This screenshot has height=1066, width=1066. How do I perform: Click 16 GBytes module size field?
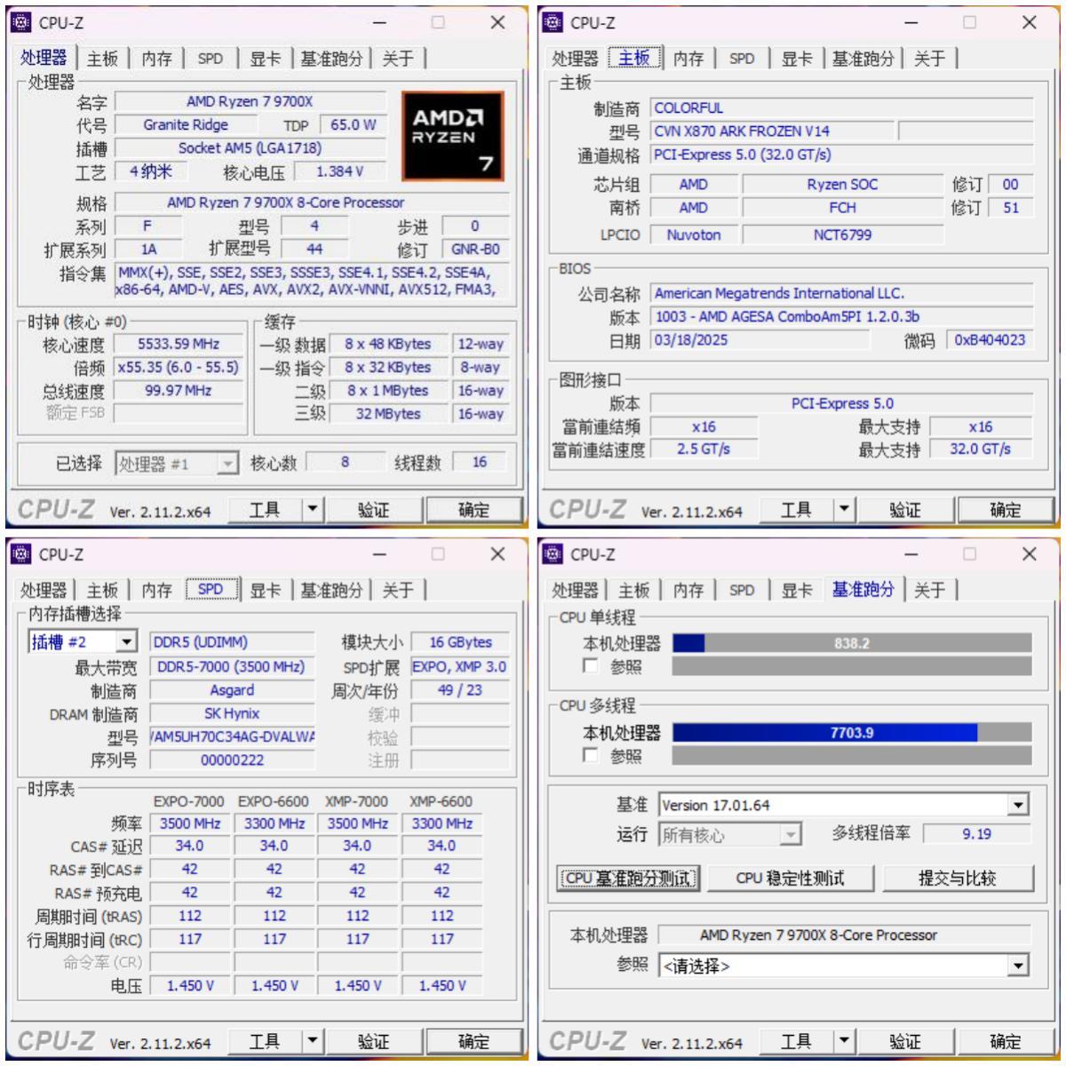(459, 641)
